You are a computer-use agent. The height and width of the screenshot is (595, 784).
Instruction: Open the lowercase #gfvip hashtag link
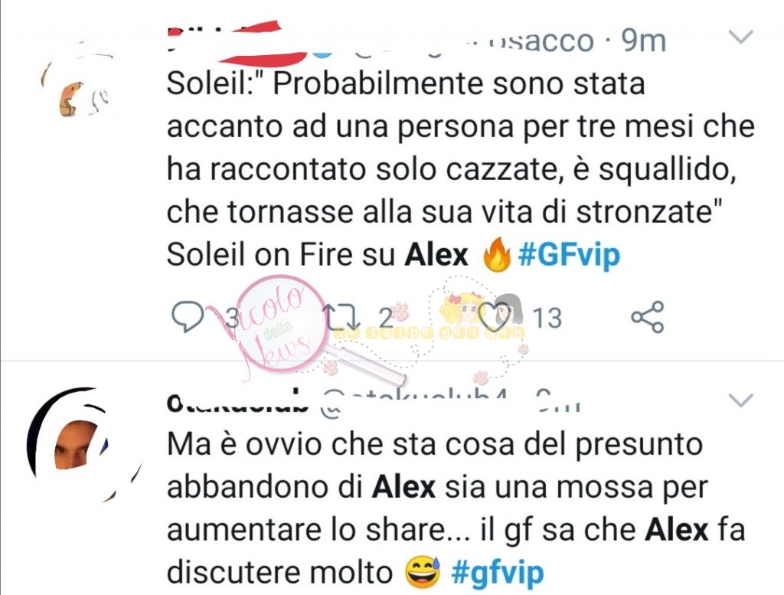point(497,573)
